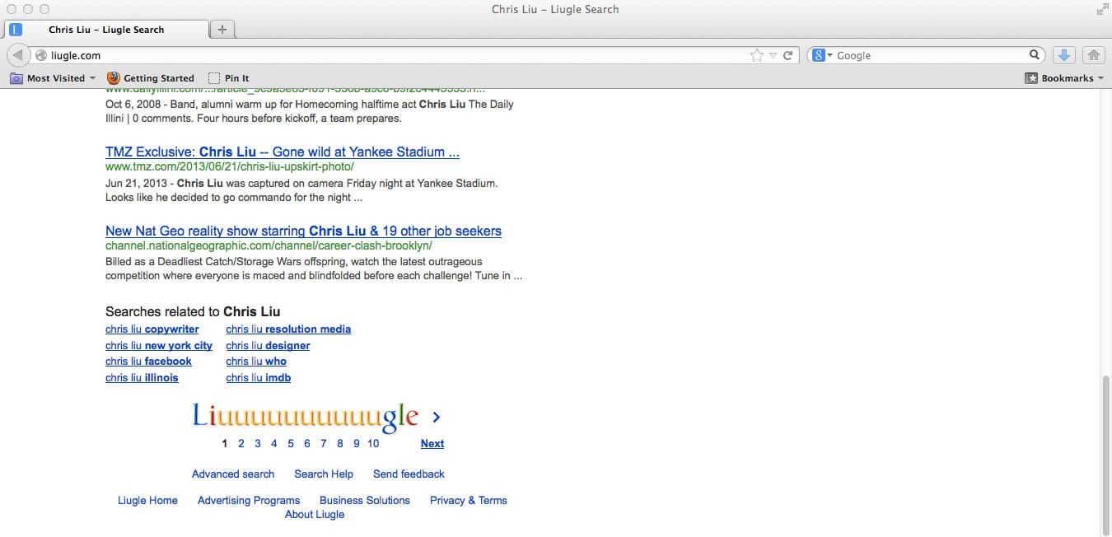Show URL history dropdown arrow
The height and width of the screenshot is (537, 1112).
[x=773, y=55]
